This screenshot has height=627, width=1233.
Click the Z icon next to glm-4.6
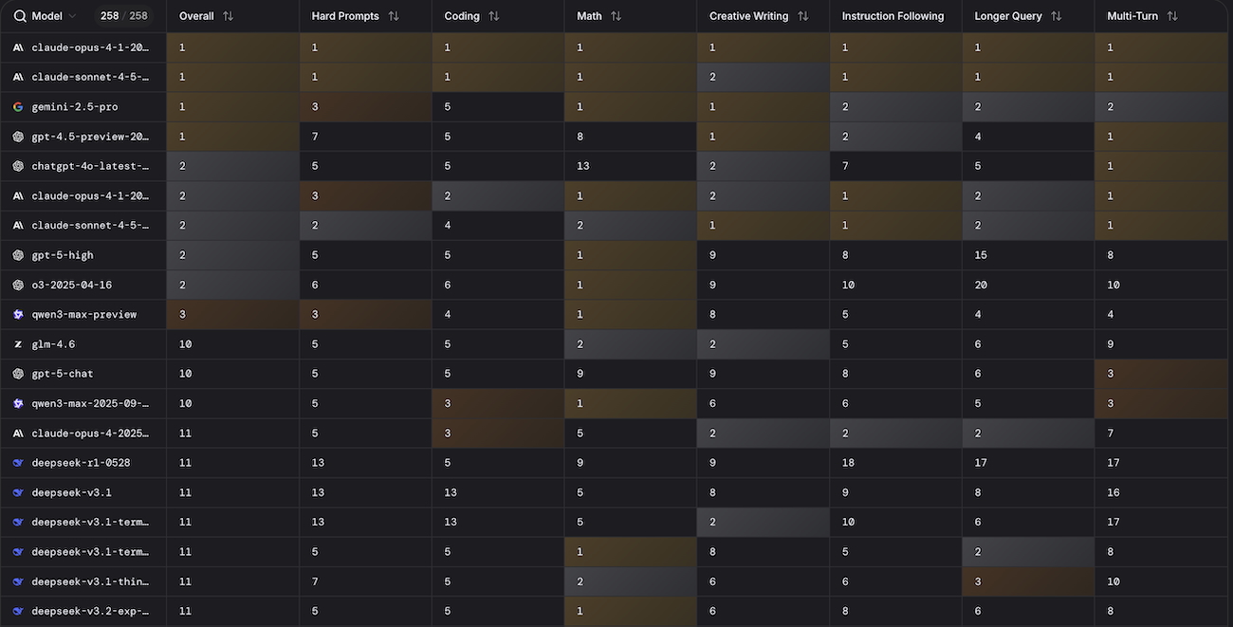point(18,344)
